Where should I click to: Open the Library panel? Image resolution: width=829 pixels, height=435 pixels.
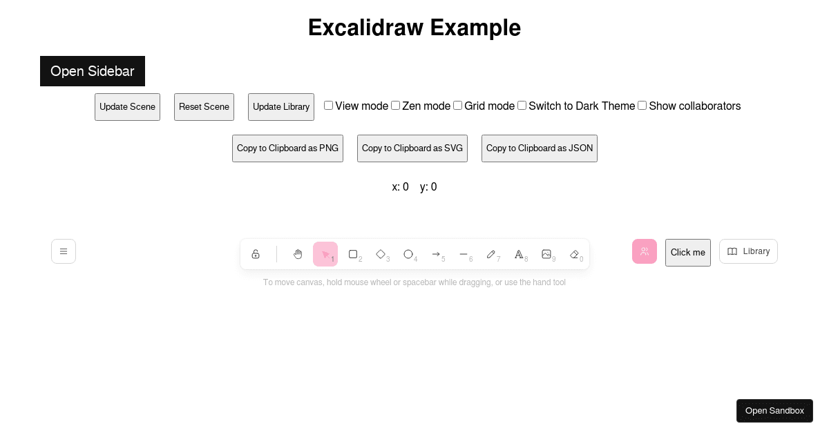coord(748,251)
